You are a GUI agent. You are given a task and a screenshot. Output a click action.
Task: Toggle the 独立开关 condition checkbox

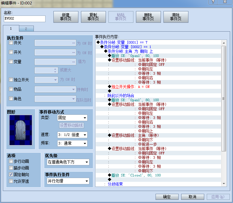click(x=11, y=79)
